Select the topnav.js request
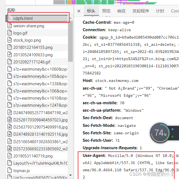Image resolution: width=179 pixels, height=179 pixels. 37,170
